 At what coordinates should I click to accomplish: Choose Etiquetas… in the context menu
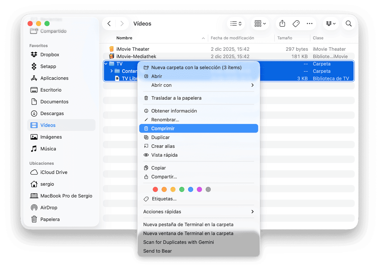coord(199,199)
